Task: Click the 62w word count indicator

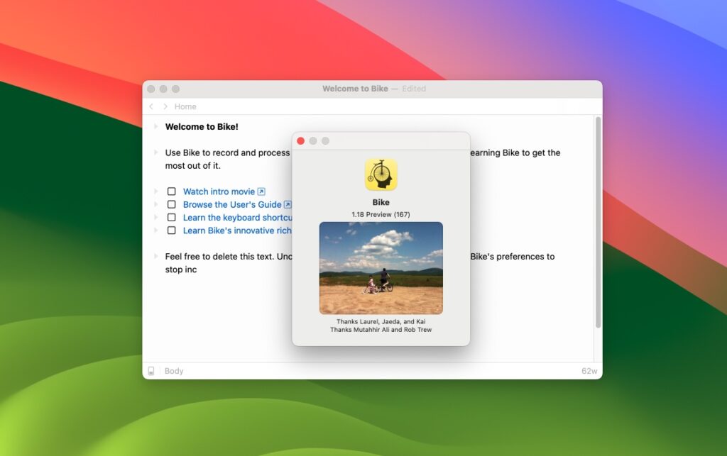Action: [x=590, y=370]
